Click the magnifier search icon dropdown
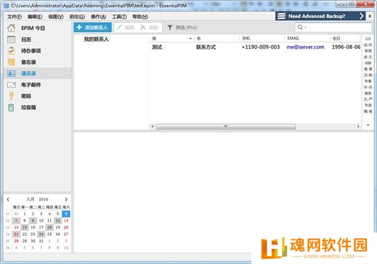 (302, 27)
